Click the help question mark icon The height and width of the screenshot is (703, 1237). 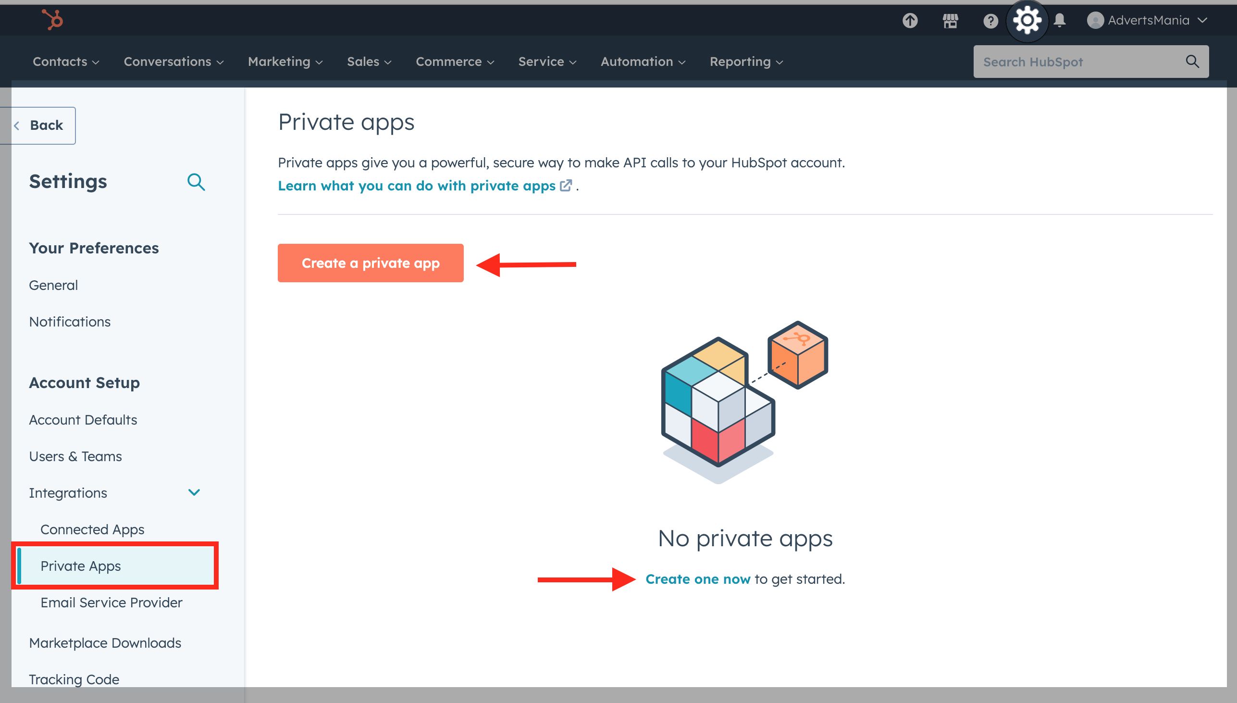click(990, 21)
